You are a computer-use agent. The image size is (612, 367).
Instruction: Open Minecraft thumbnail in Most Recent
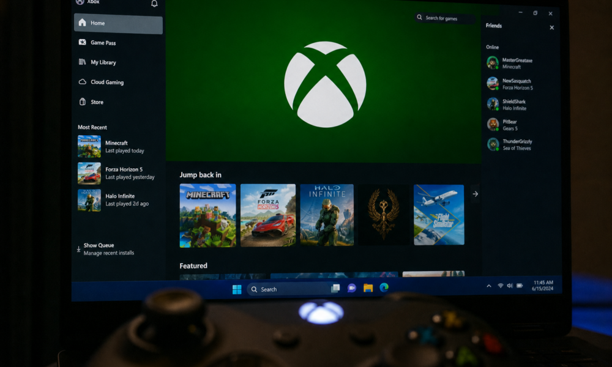tap(89, 146)
